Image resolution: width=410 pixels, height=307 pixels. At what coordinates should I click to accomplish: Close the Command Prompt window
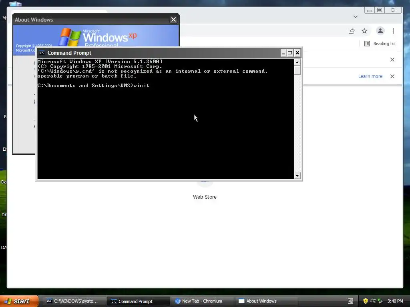click(297, 53)
